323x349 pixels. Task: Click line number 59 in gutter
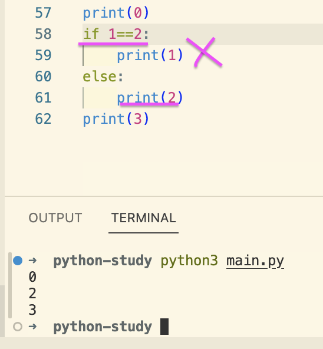(43, 55)
